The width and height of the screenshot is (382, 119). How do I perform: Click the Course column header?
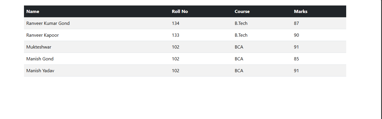point(242,12)
